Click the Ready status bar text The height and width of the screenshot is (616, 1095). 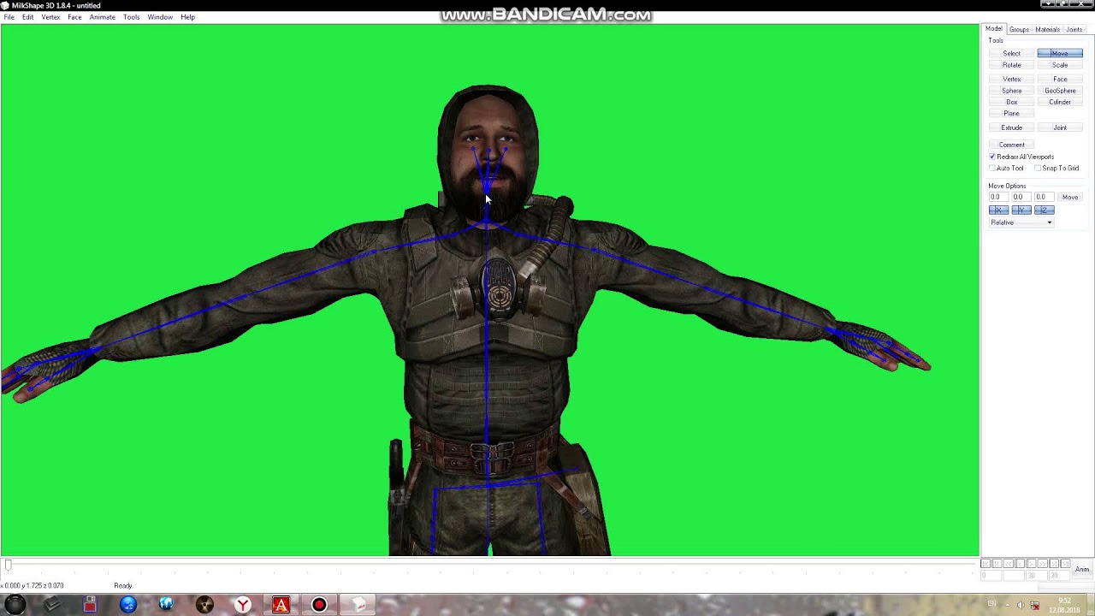123,586
